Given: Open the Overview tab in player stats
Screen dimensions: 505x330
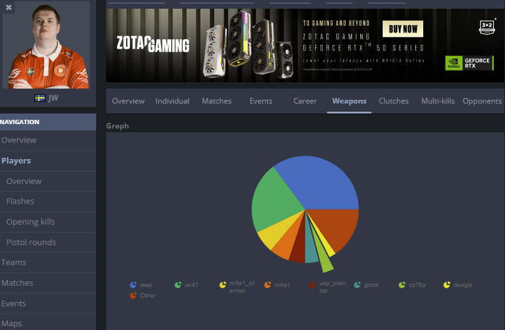Looking at the screenshot, I should click(128, 101).
